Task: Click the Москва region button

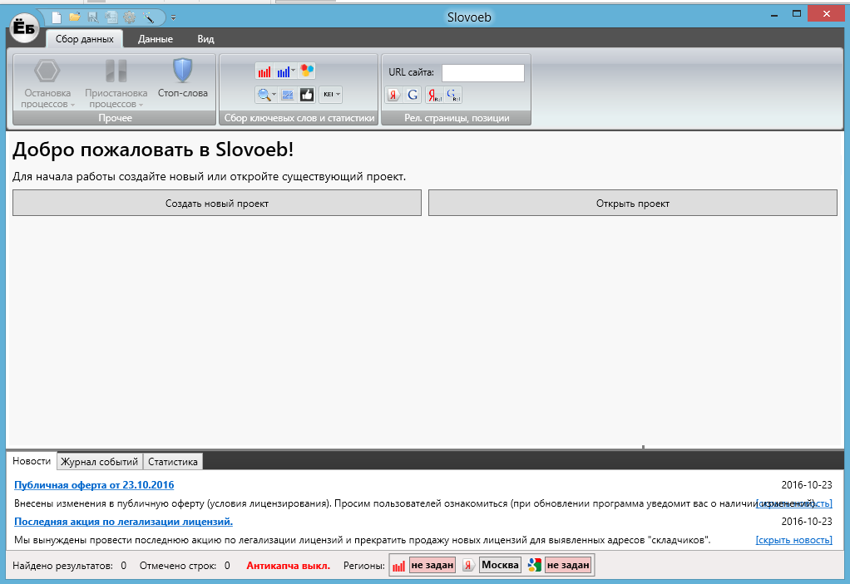Action: pyautogui.click(x=500, y=565)
